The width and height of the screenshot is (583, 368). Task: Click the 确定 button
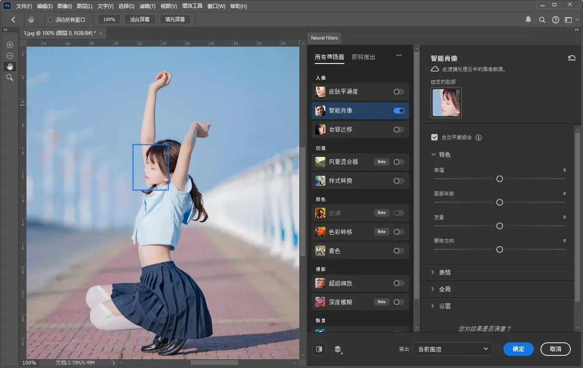pos(518,349)
